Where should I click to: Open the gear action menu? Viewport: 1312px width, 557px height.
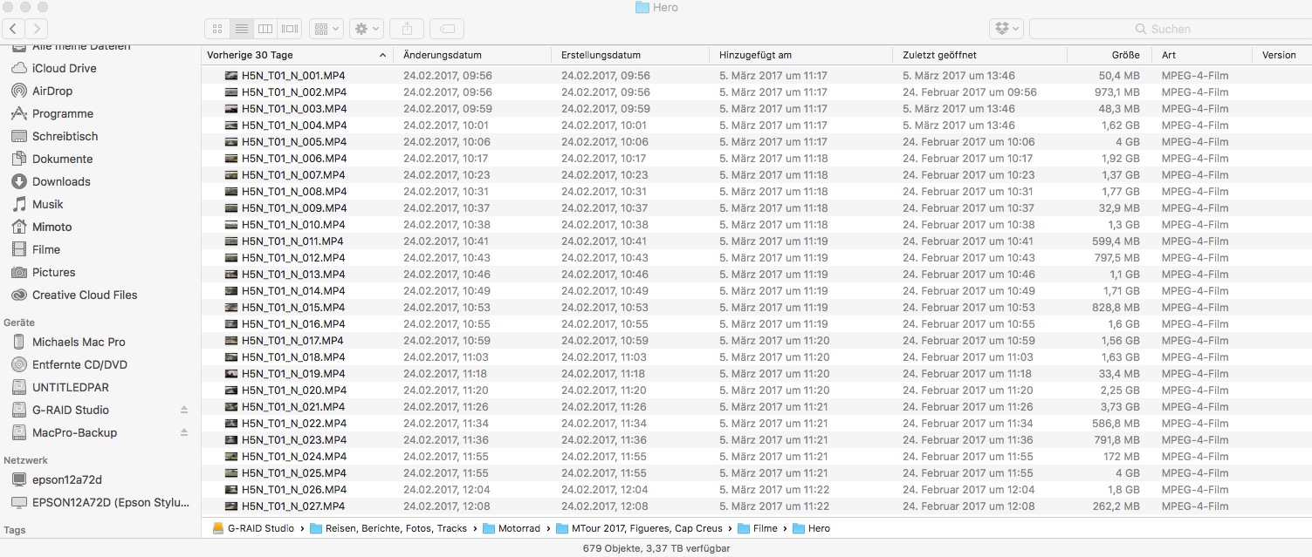pyautogui.click(x=366, y=29)
